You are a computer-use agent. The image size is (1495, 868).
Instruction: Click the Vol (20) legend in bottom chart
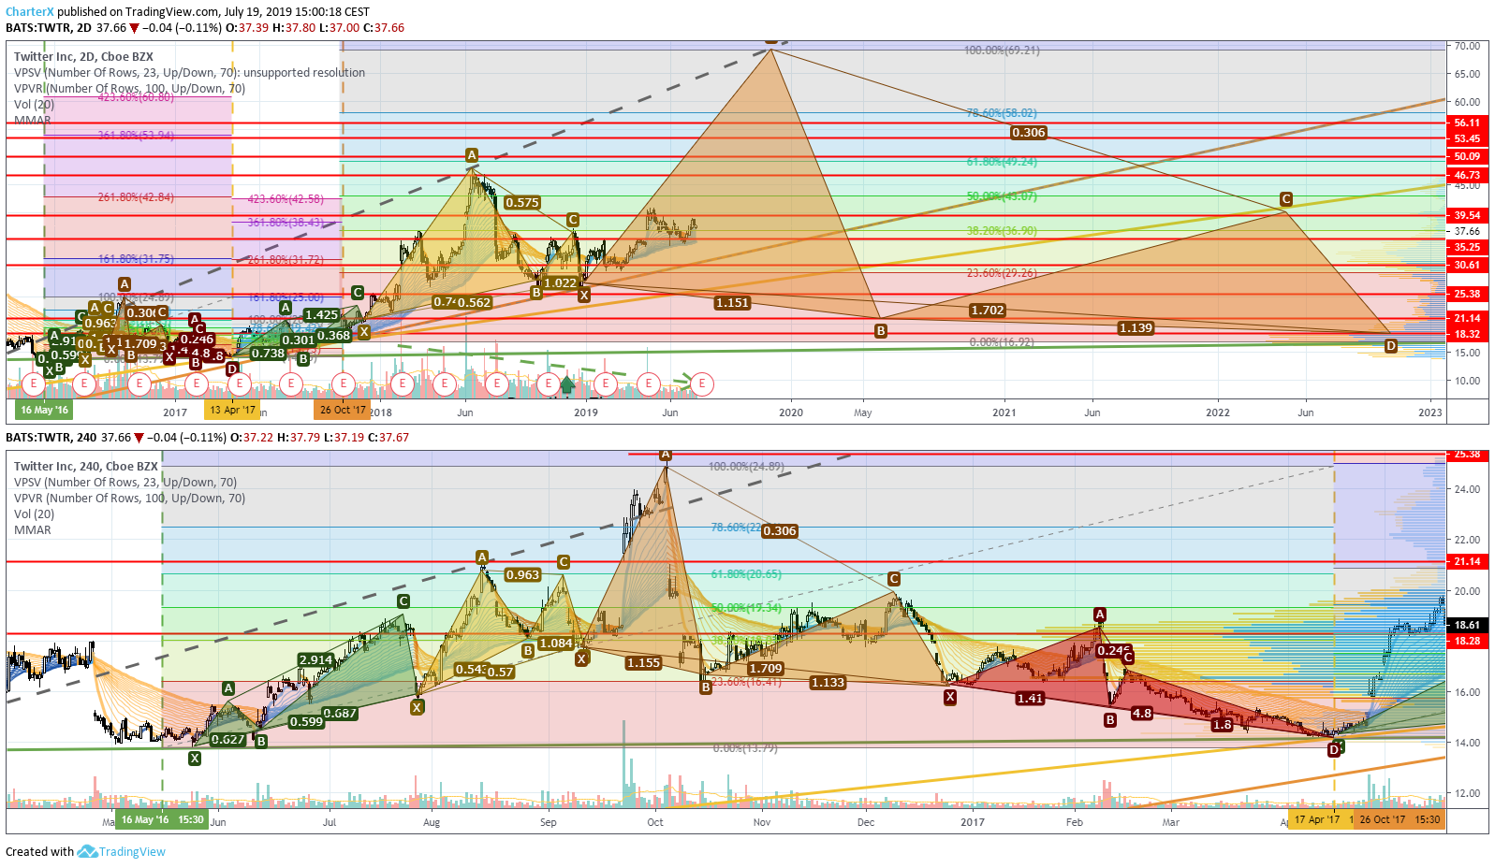click(34, 514)
